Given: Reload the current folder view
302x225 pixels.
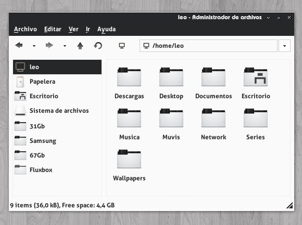Looking at the screenshot, I should [x=98, y=46].
